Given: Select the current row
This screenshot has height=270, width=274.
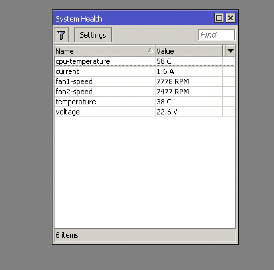Looking at the screenshot, I should coord(67,71).
